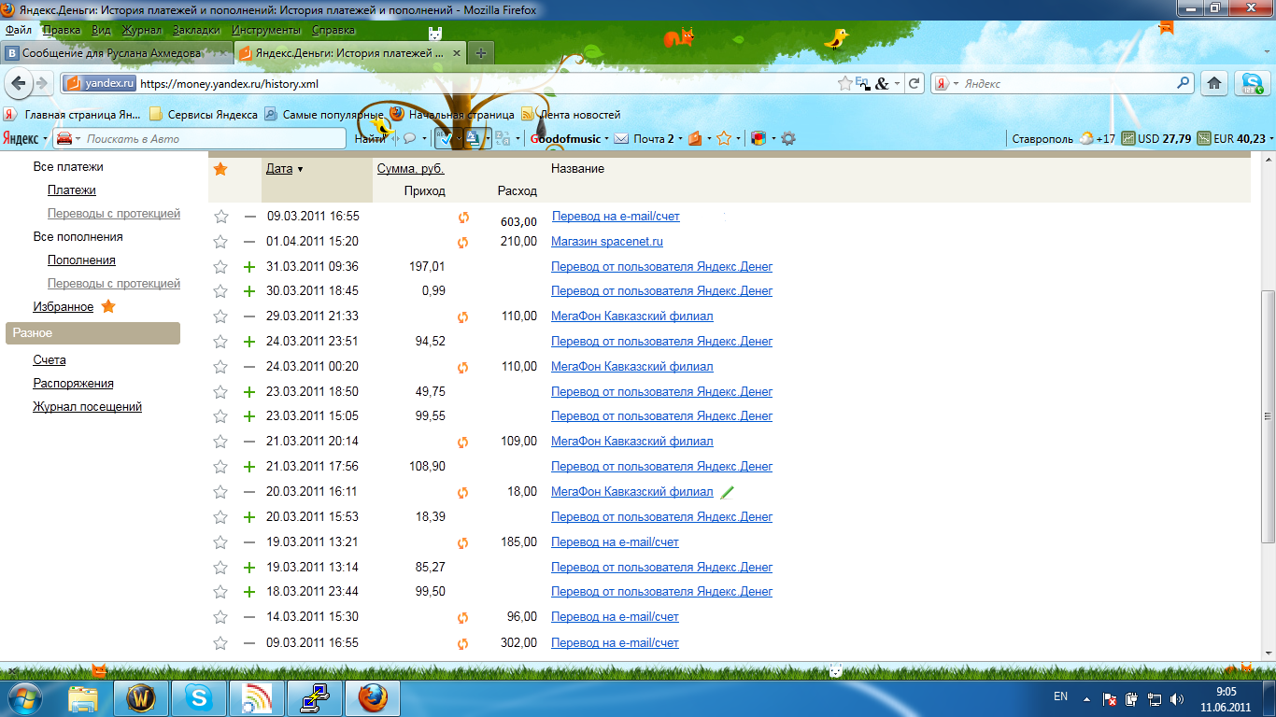Open the Платежи sidebar link

point(72,190)
